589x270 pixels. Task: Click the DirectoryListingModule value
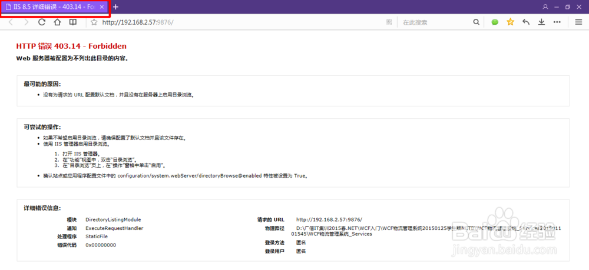113,220
